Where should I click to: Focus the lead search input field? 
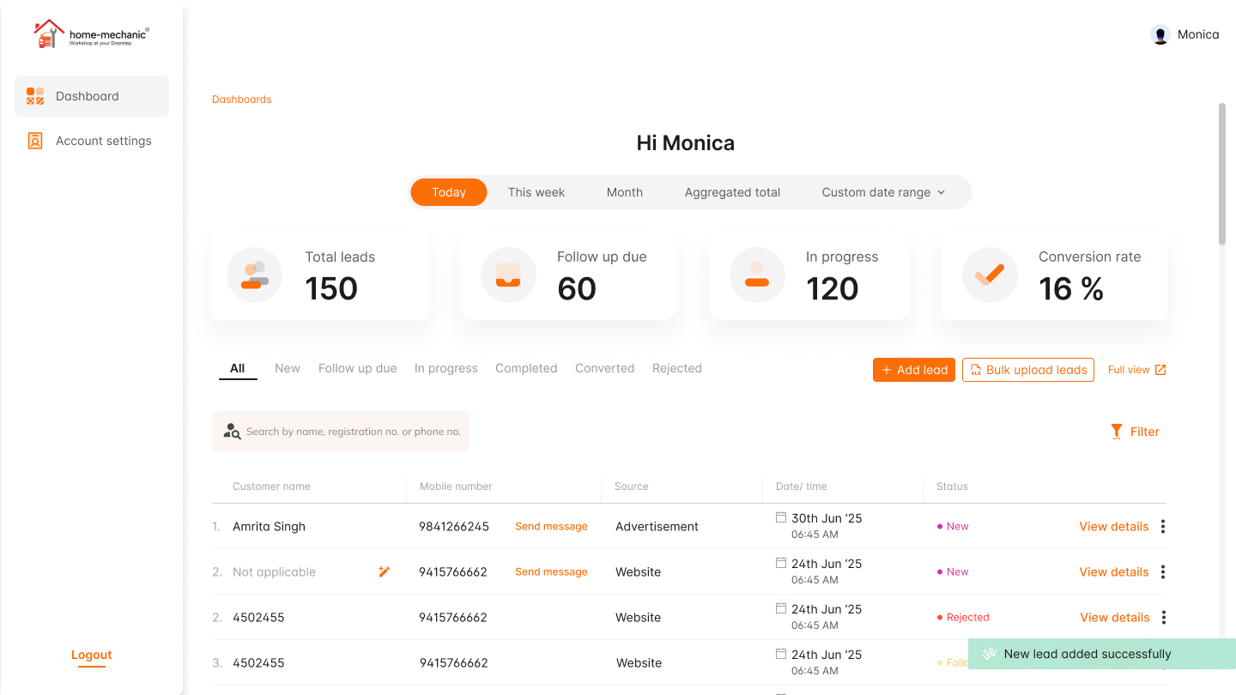point(352,432)
